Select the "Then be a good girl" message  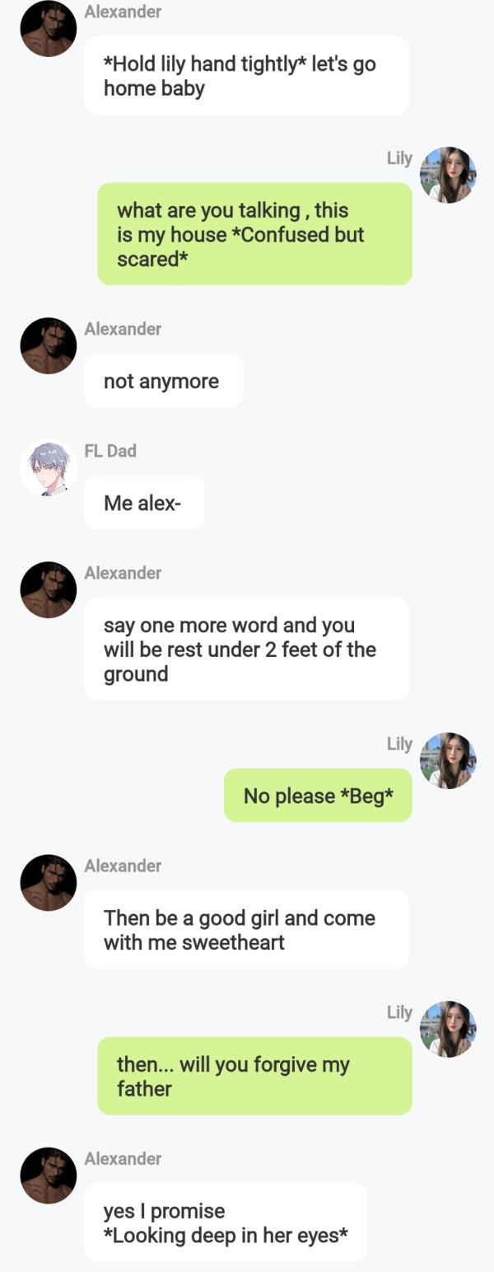[246, 930]
